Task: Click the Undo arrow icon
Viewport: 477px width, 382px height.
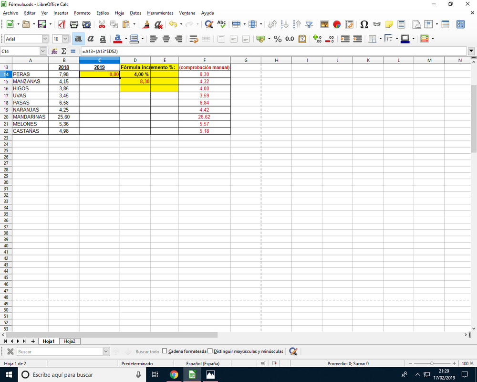Action: [x=173, y=24]
